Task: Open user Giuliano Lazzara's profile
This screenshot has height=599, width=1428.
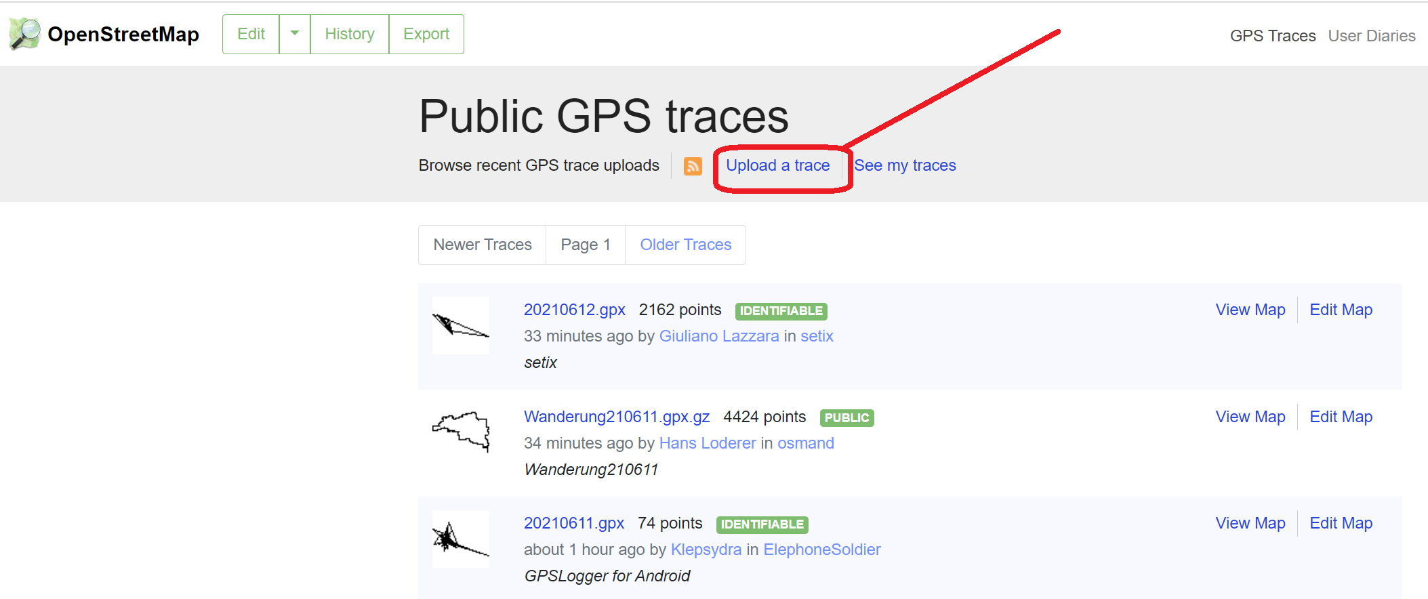Action: (x=719, y=336)
